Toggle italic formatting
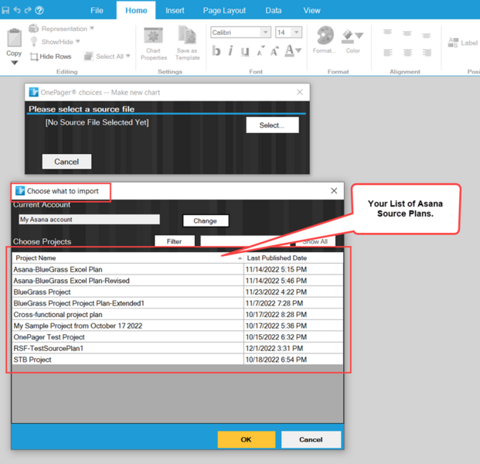Screen dimensions: 480x464 point(230,51)
